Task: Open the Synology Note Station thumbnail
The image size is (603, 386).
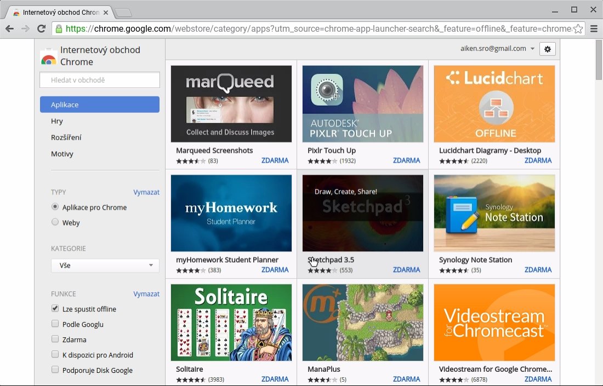Action: [x=494, y=213]
